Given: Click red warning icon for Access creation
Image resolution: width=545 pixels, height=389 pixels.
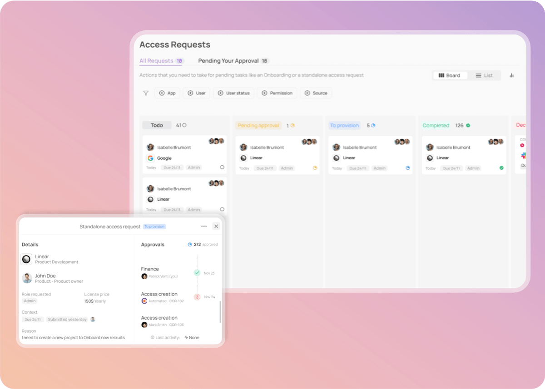Looking at the screenshot, I should [x=197, y=297].
